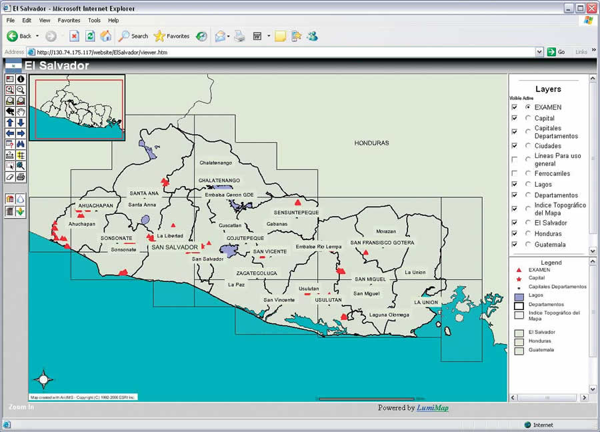Click the water drop icon
600x432 pixels.
(21, 199)
